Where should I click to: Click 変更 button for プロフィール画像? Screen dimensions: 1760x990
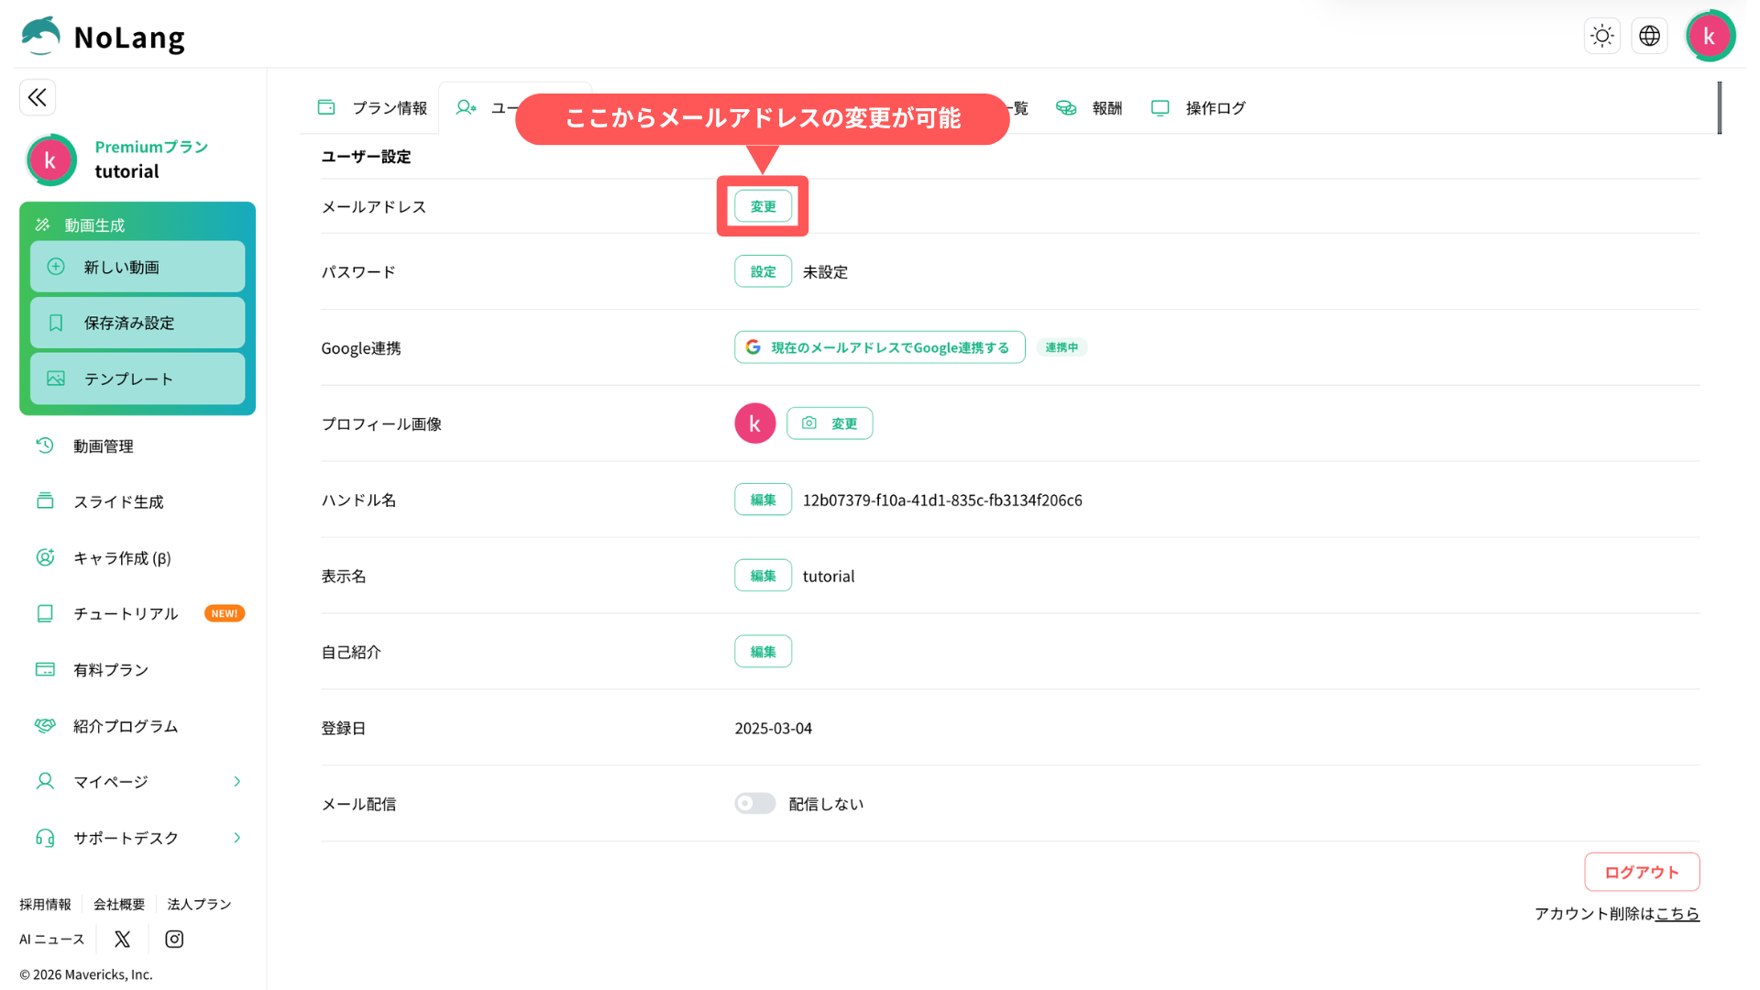830,423
